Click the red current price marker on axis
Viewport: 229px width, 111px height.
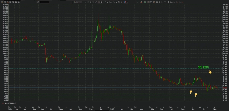[225, 88]
